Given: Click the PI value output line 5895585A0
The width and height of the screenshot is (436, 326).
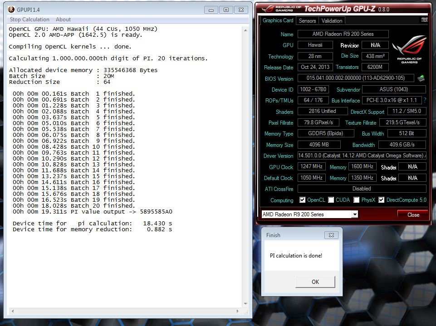Looking at the screenshot, I should click(x=92, y=212).
